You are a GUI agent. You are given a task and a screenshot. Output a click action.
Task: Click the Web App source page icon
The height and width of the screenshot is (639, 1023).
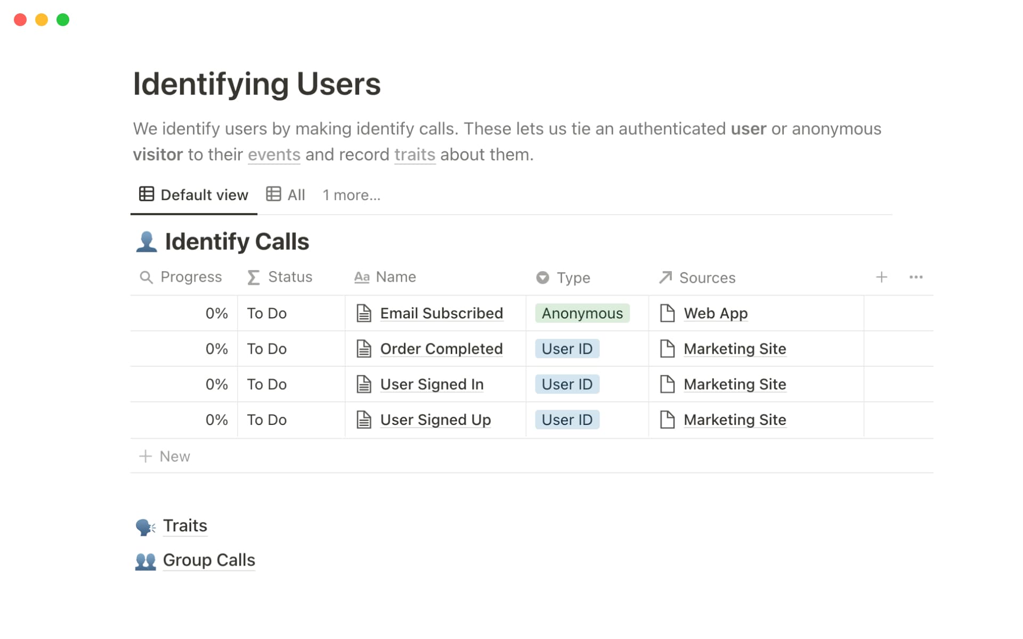point(667,313)
